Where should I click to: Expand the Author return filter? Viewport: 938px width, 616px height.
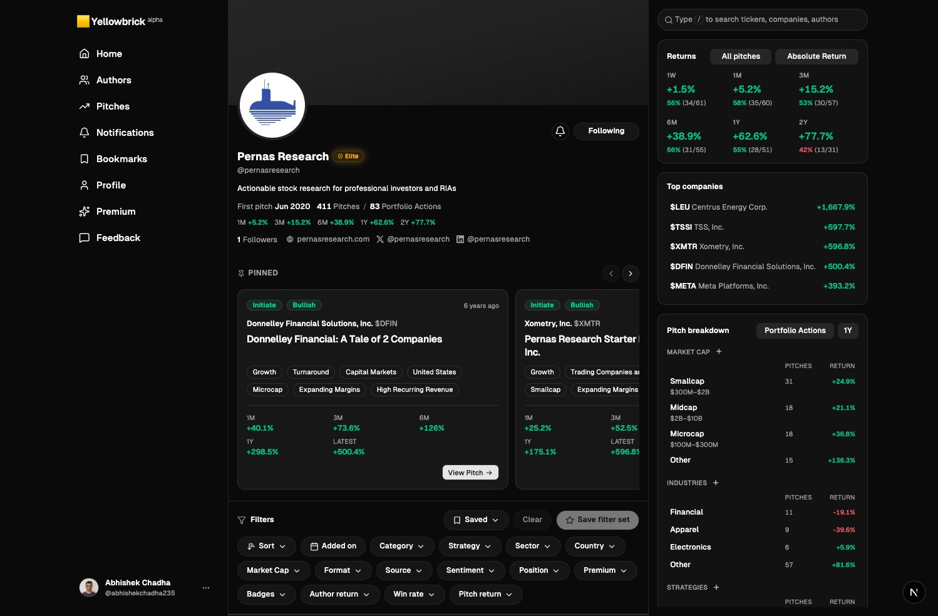pyautogui.click(x=340, y=594)
